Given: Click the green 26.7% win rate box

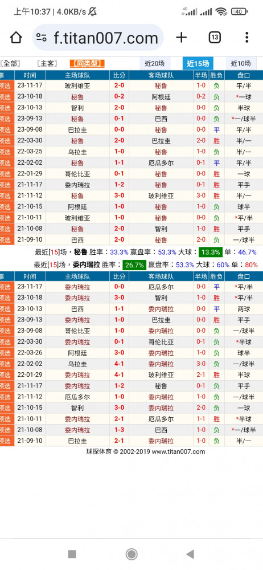Looking at the screenshot, I should tap(134, 264).
